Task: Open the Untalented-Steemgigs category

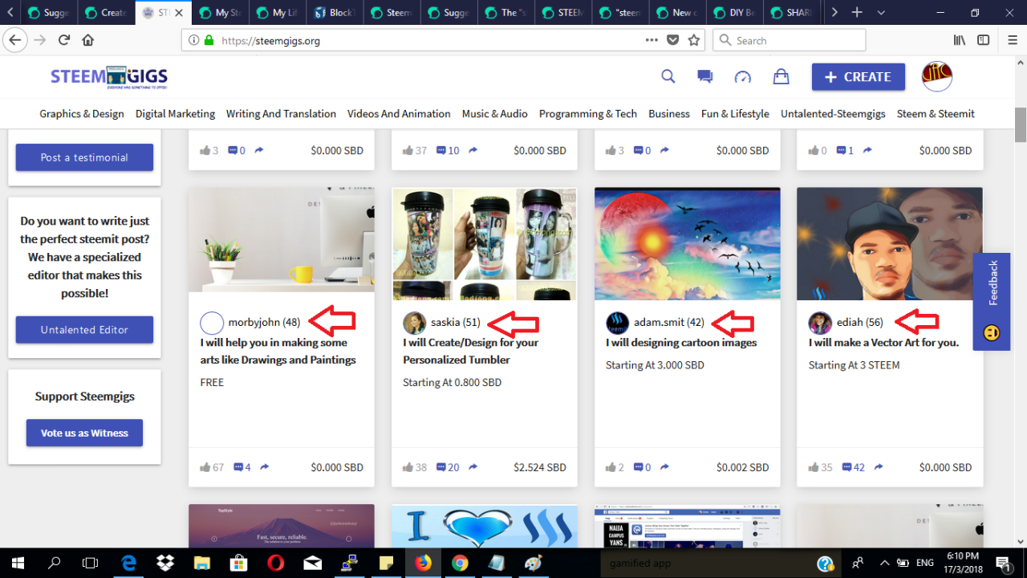Action: [833, 114]
